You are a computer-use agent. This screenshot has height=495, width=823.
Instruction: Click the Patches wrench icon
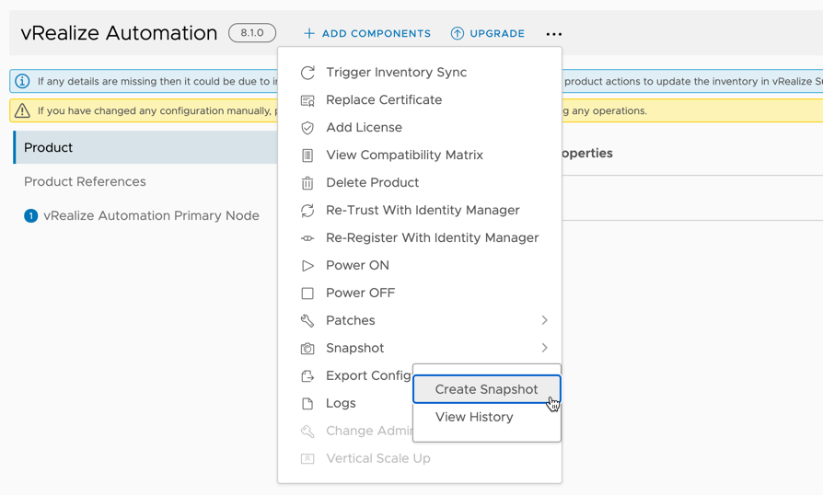307,320
